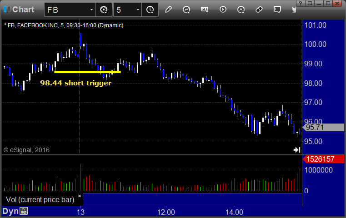Image resolution: width=346 pixels, height=218 pixels.
Task: Open the chat comment icon
Action: pos(277,10)
